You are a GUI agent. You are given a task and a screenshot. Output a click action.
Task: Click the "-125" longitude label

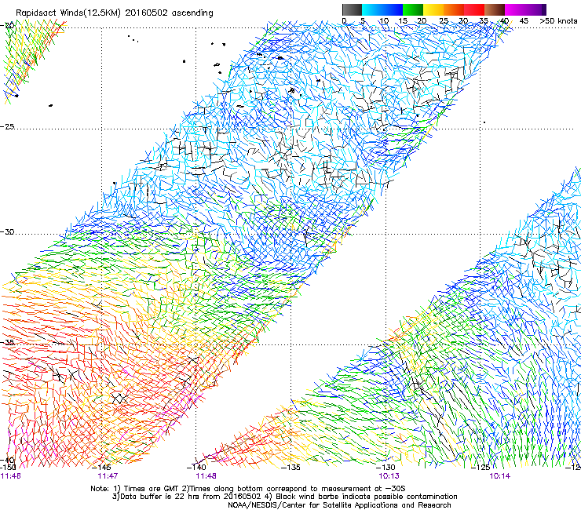(x=481, y=468)
